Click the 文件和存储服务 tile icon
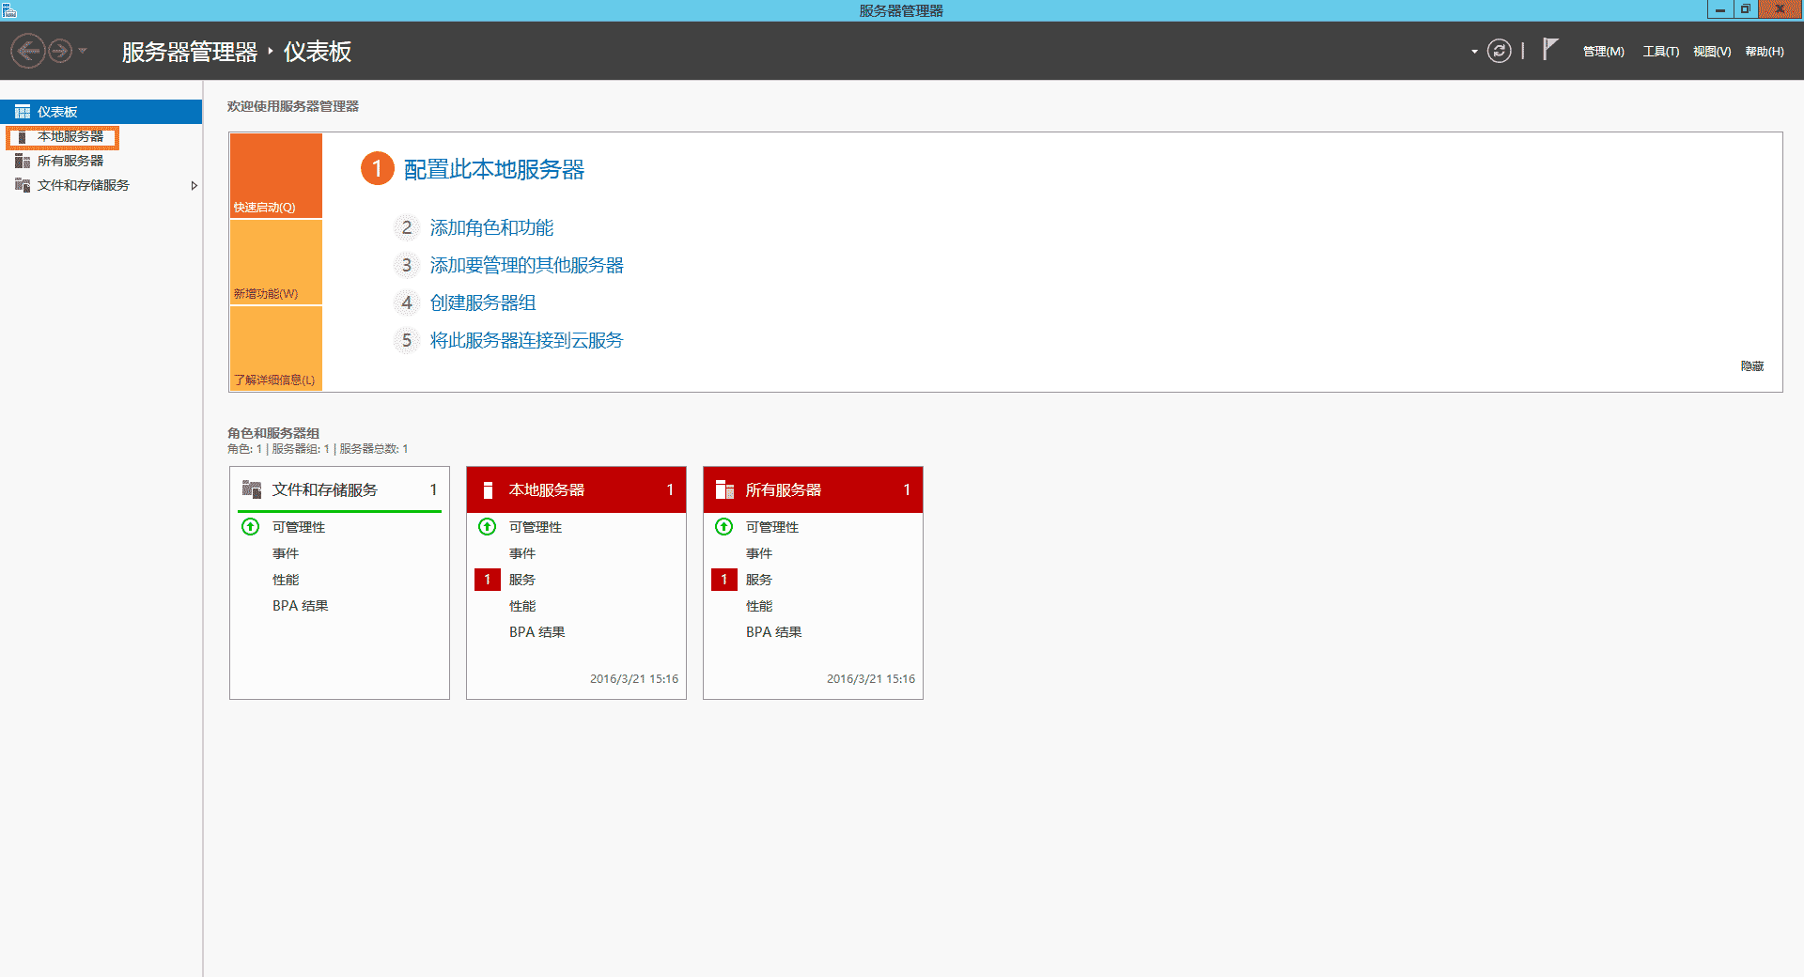The image size is (1804, 977). click(x=252, y=489)
